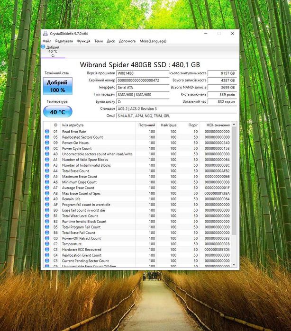Image resolution: width=291 pixels, height=331 pixels.
Task: Click the status orb for Power-On Hours
Action: [x=47, y=143]
